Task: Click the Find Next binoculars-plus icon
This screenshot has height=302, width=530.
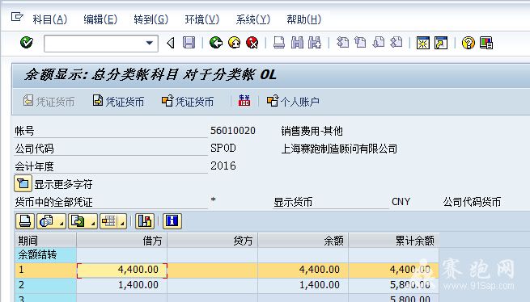Action: pyautogui.click(x=315, y=43)
